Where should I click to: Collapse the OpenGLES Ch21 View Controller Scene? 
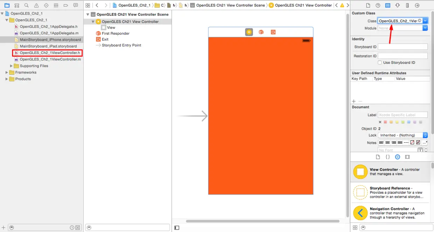click(x=87, y=14)
